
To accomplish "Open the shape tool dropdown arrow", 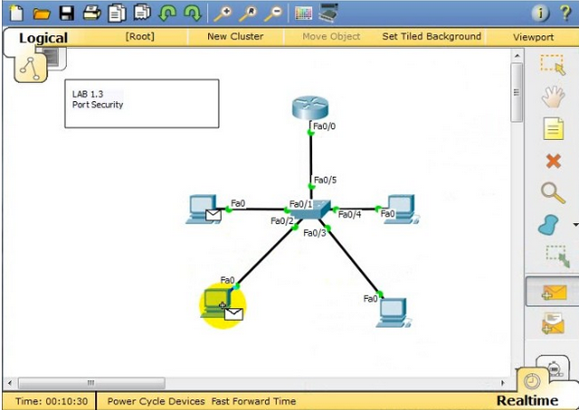I will click(575, 225).
